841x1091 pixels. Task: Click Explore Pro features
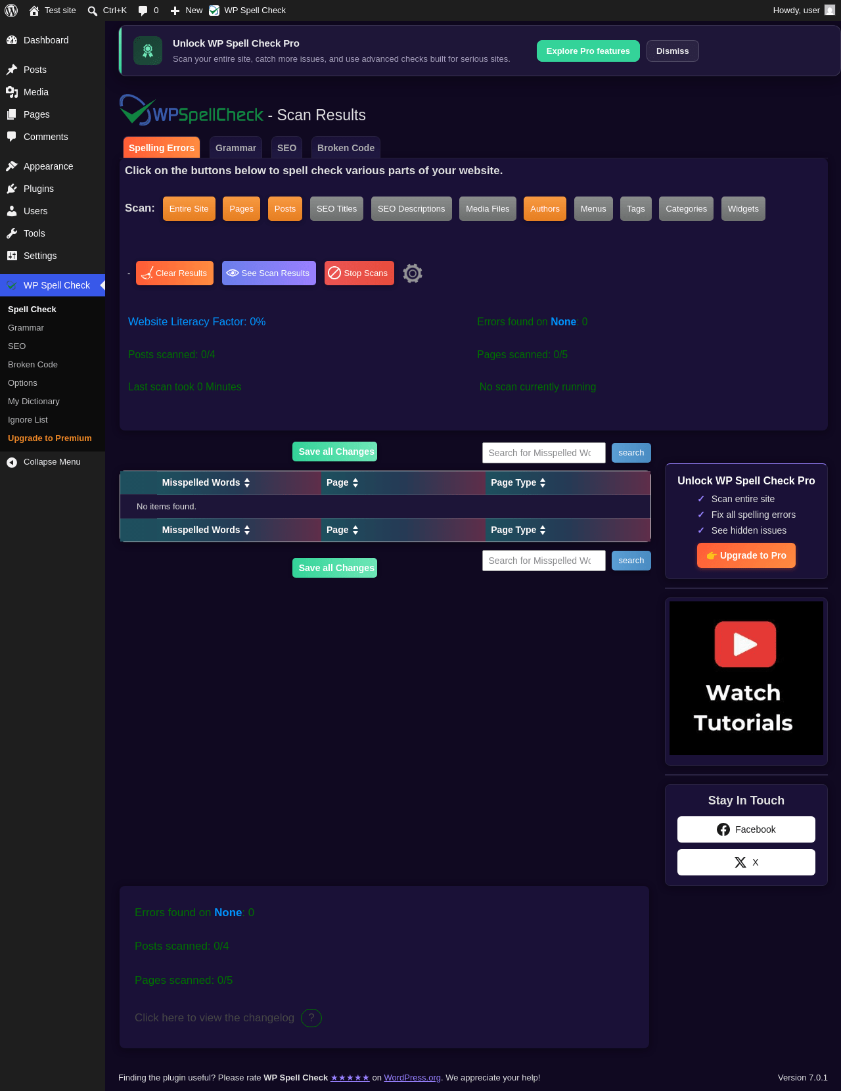(588, 51)
